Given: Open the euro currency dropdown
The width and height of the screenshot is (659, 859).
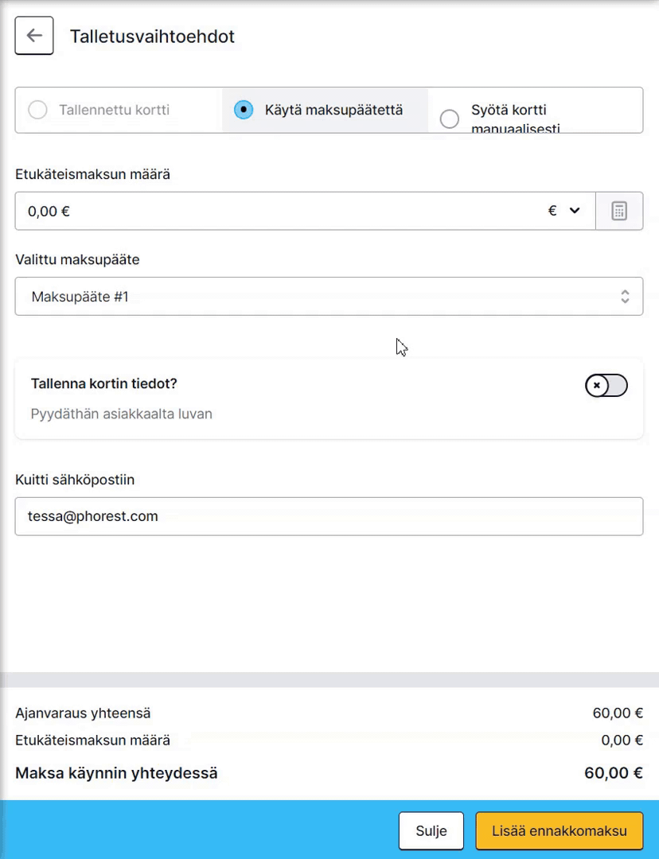Looking at the screenshot, I should [x=564, y=210].
